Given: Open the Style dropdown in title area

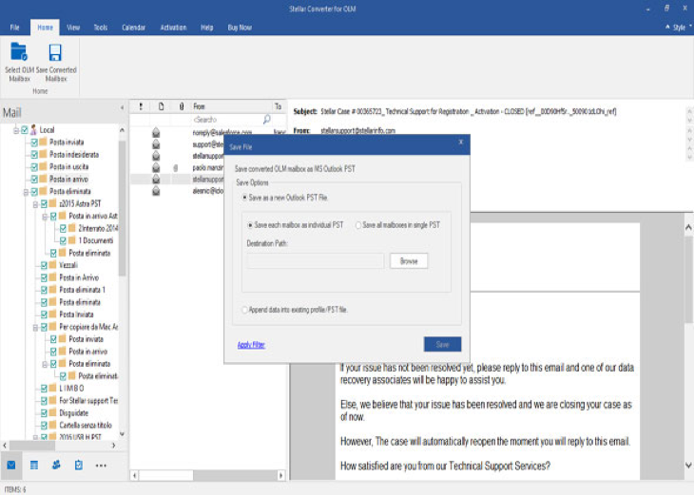Looking at the screenshot, I should [x=679, y=28].
